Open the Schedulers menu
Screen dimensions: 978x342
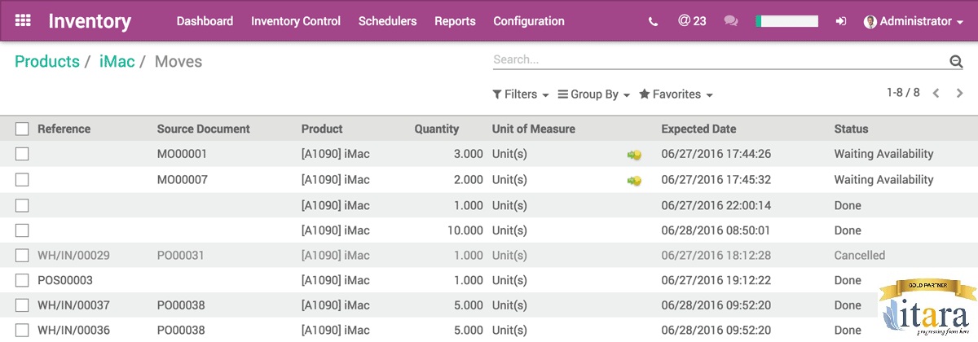(387, 21)
